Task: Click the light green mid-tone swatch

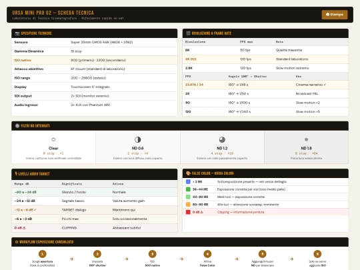Action: (188, 197)
